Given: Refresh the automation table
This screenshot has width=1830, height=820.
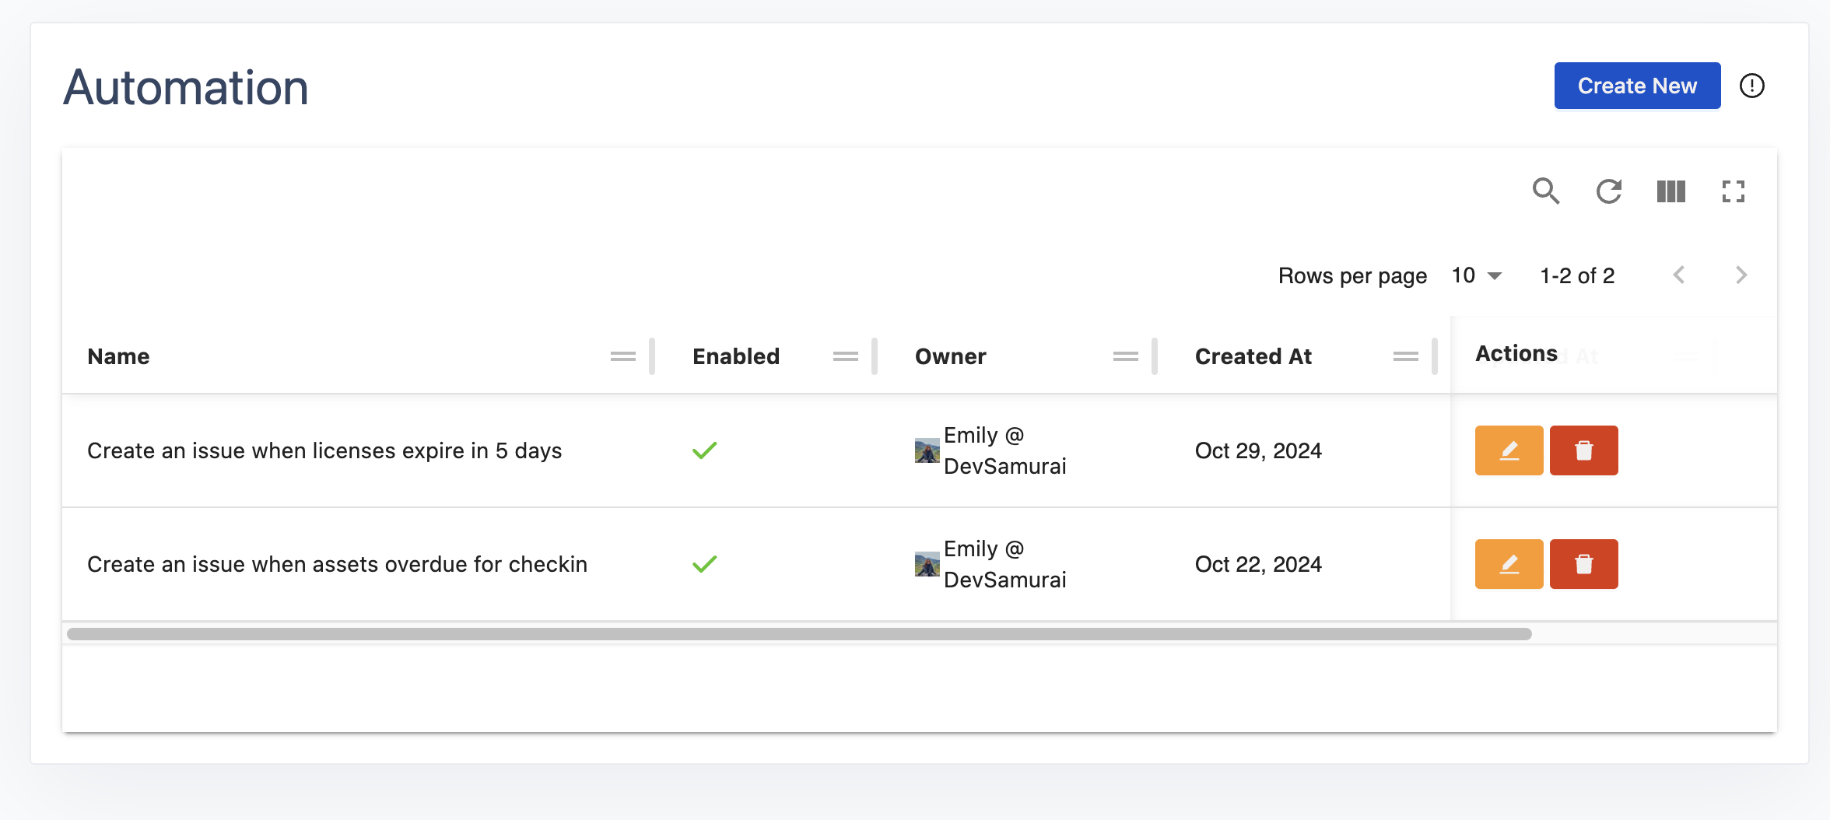Looking at the screenshot, I should tap(1608, 191).
